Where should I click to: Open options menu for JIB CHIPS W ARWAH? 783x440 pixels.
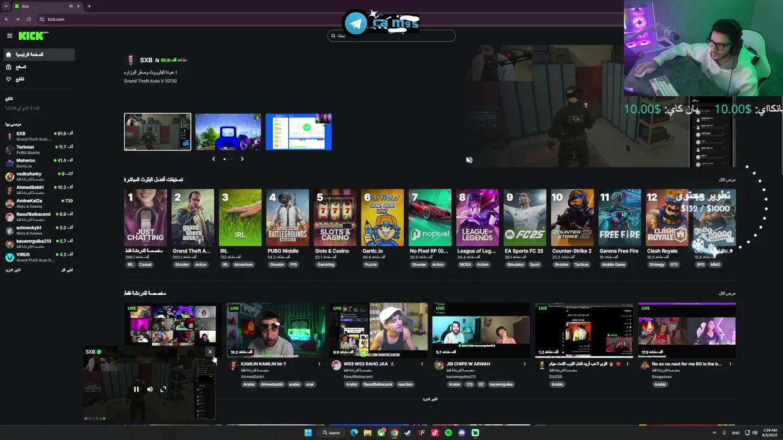[x=525, y=364]
